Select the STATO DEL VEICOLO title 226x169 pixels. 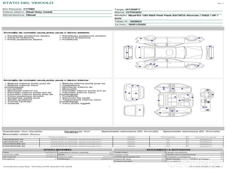[x=28, y=3]
